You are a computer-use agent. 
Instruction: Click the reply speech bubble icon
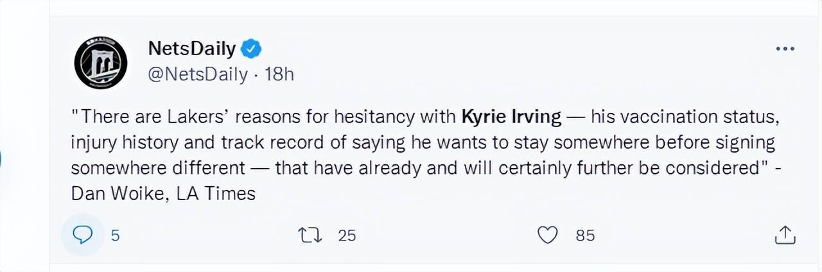coord(82,235)
